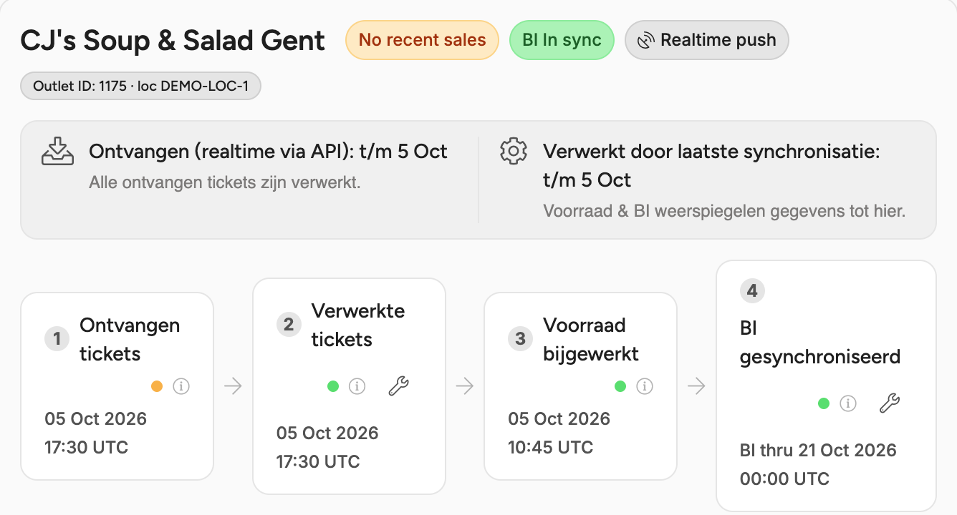Click 'BI thru 21 Oct 2026' text

818,450
